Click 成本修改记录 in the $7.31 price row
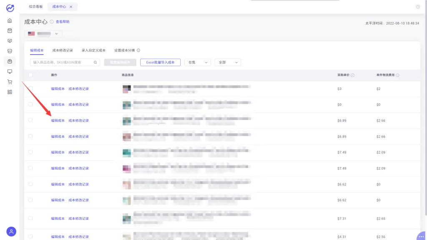427x240 pixels. pyautogui.click(x=78, y=218)
